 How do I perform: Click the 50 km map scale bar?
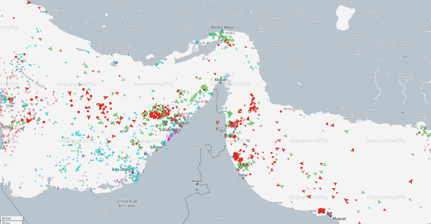pos(12,218)
